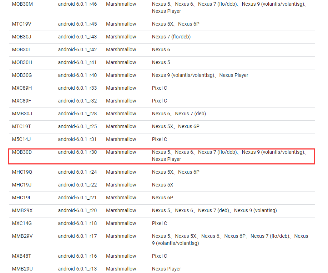
Task: Click Nexus 6P in MHC19I row
Action: click(x=162, y=198)
